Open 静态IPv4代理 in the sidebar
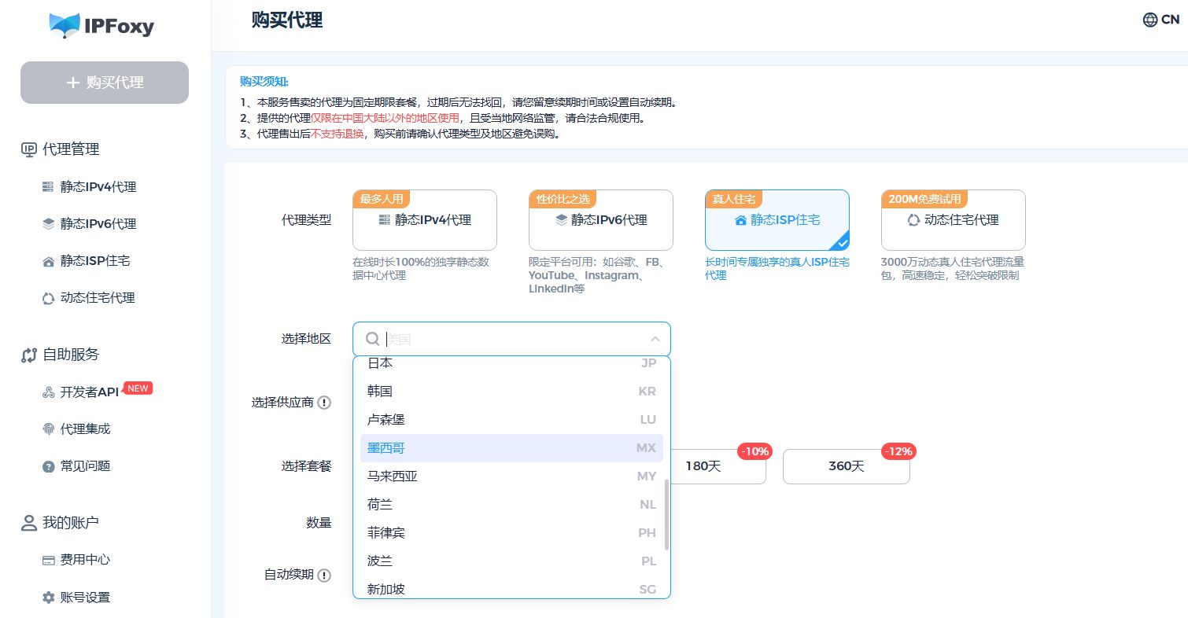Screen dimensions: 1188x618 [x=98, y=187]
